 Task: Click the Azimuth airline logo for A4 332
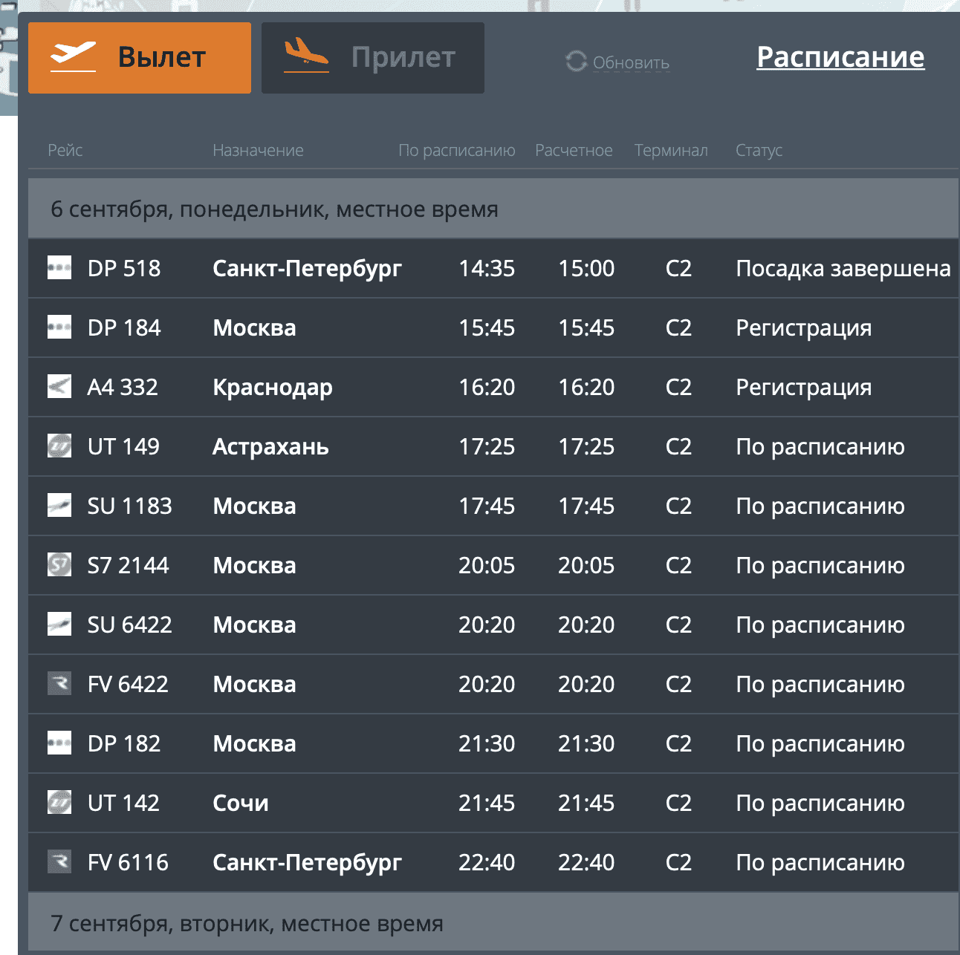pyautogui.click(x=59, y=387)
